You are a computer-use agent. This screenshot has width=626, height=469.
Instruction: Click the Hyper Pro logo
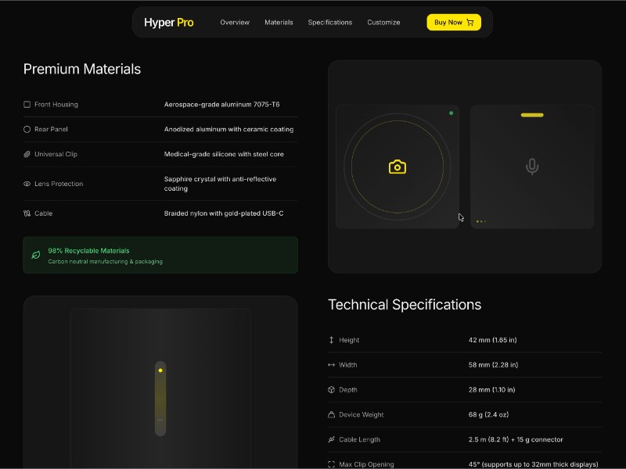pyautogui.click(x=168, y=22)
